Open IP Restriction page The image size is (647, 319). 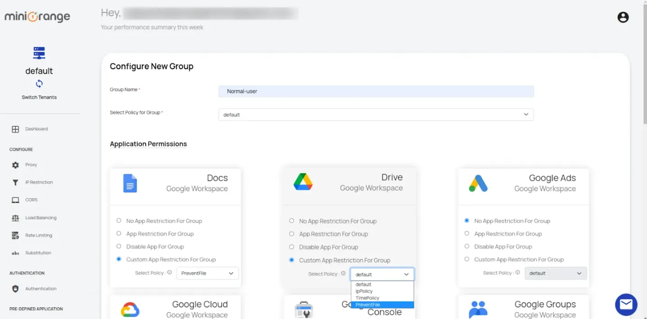coord(39,182)
